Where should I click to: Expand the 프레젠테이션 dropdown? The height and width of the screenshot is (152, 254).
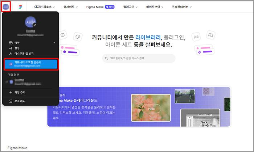tap(182, 7)
